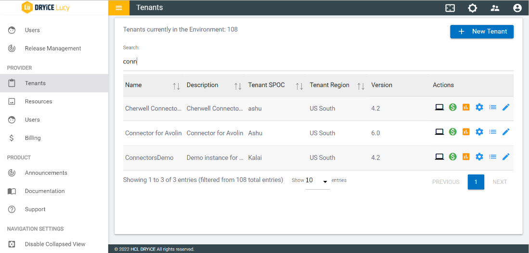
Task: Go to Billing in sidebar
Action: [x=33, y=138]
